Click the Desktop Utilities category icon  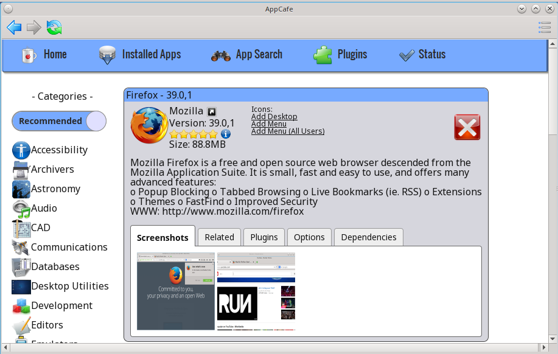click(x=21, y=286)
